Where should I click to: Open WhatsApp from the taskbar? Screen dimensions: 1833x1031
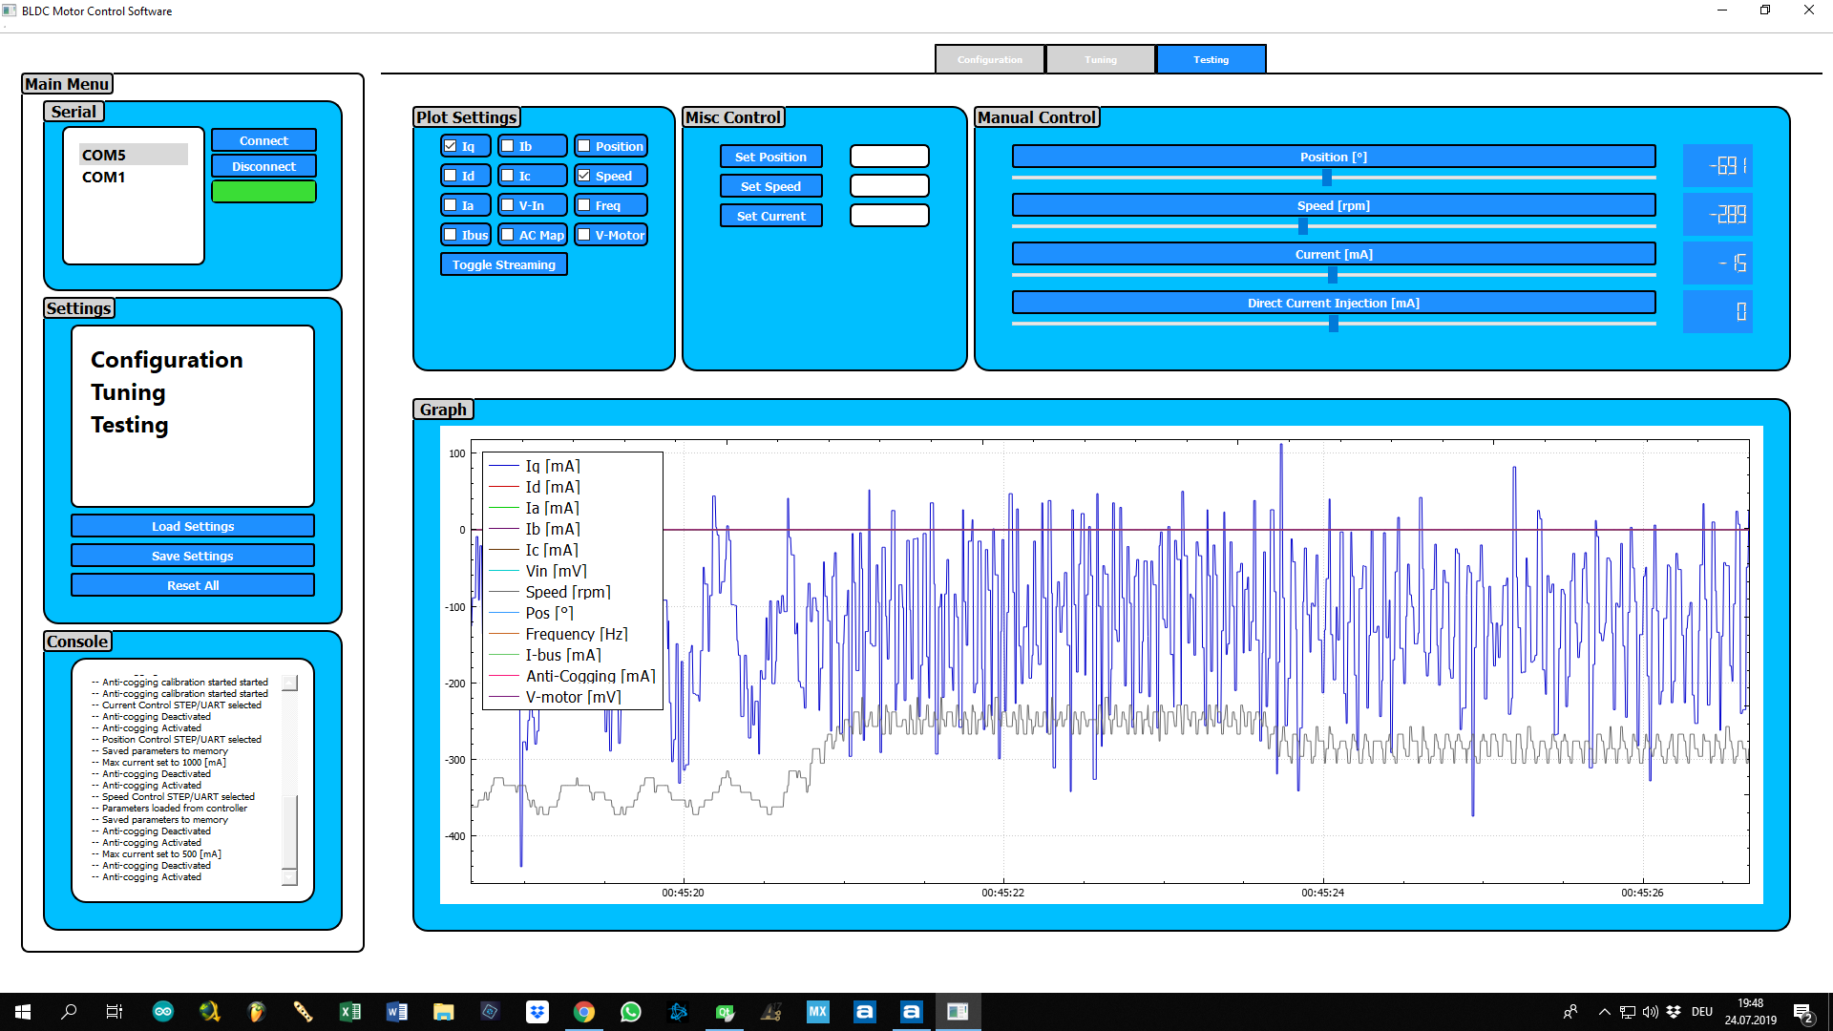pyautogui.click(x=631, y=1012)
